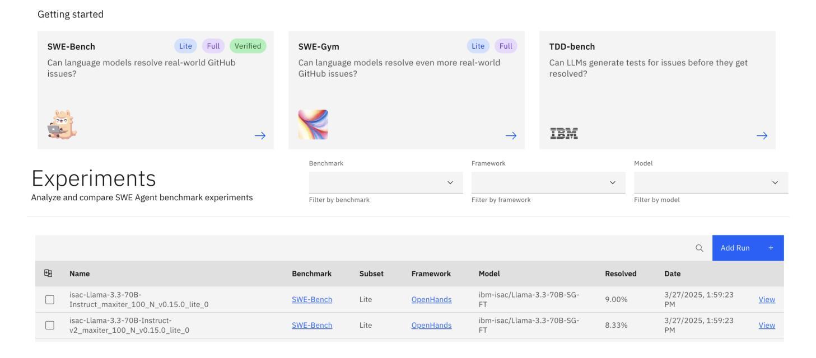Select the Lite tag on the SWE-Bench card
This screenshot has height=358, width=816.
(185, 46)
